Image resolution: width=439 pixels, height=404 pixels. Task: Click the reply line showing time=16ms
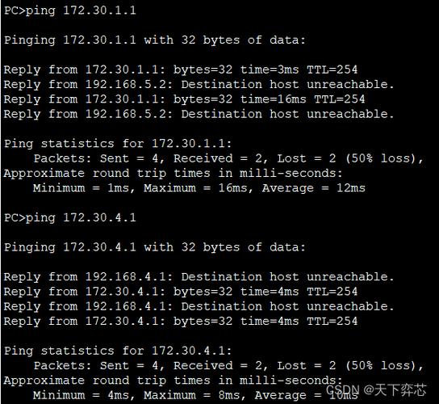(x=184, y=99)
